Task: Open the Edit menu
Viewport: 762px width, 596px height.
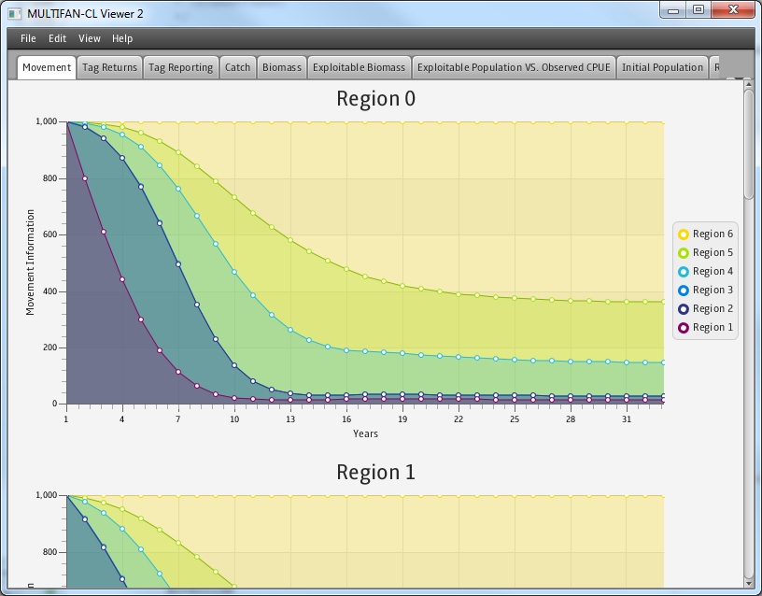Action: pyautogui.click(x=58, y=38)
